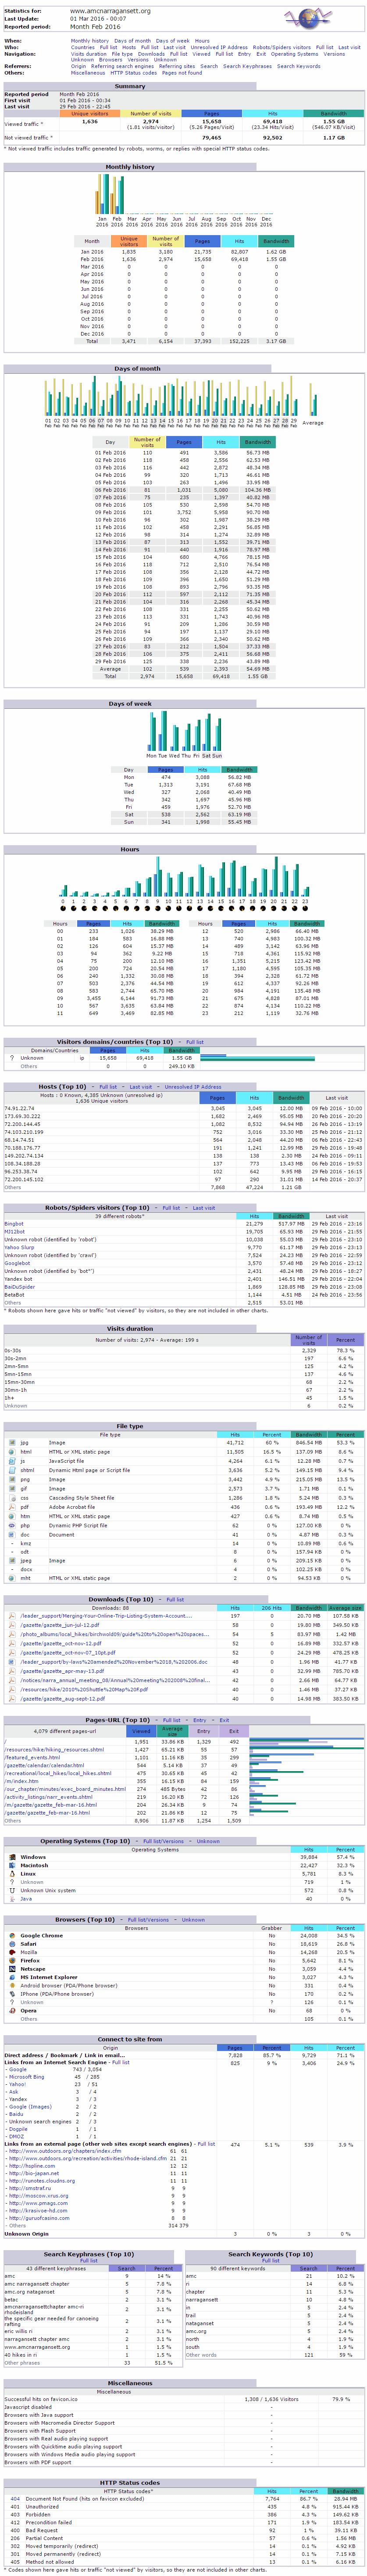367x2576 pixels.
Task: Click the MS Internet Explorer icon
Action: pyautogui.click(x=12, y=1976)
